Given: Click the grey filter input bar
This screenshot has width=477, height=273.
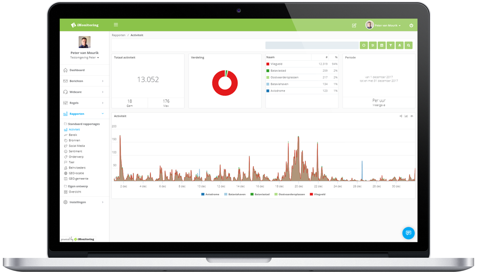Looking at the screenshot, I should pyautogui.click(x=312, y=45).
